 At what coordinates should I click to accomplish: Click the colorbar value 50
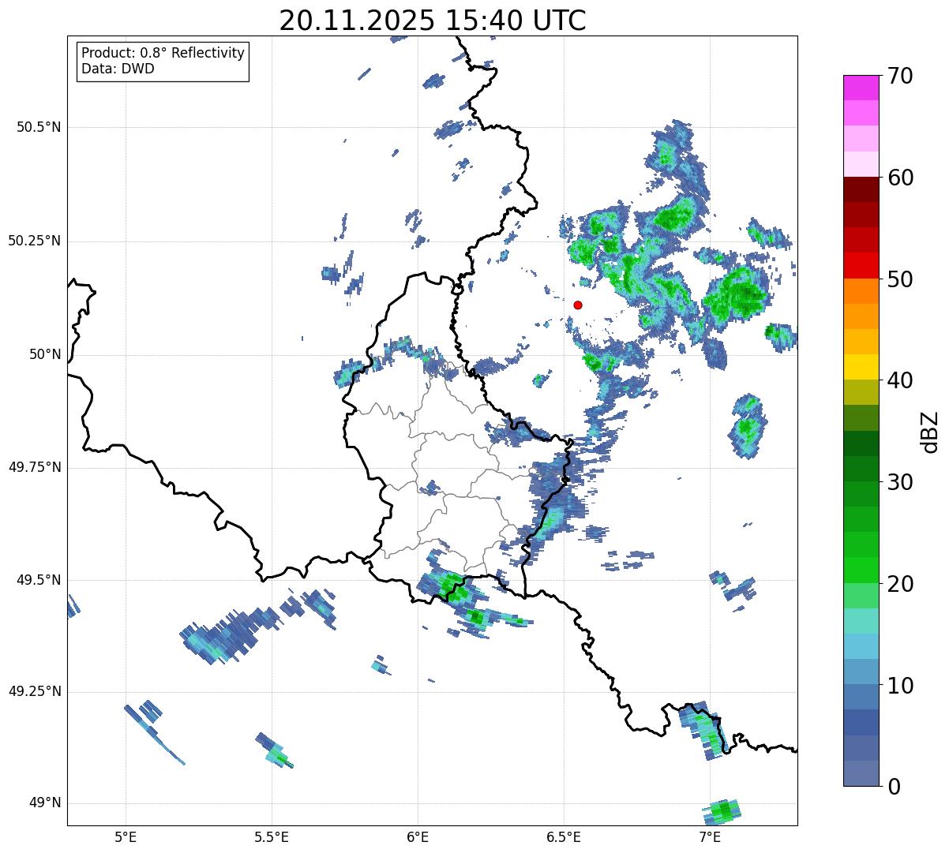[x=900, y=279]
